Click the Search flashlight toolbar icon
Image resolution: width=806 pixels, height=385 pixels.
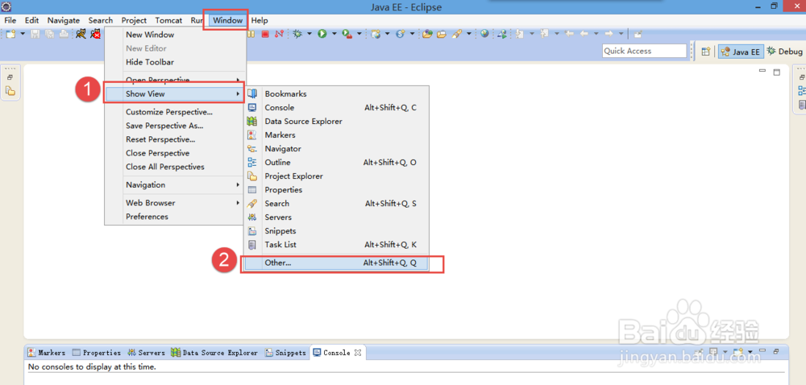pos(457,34)
